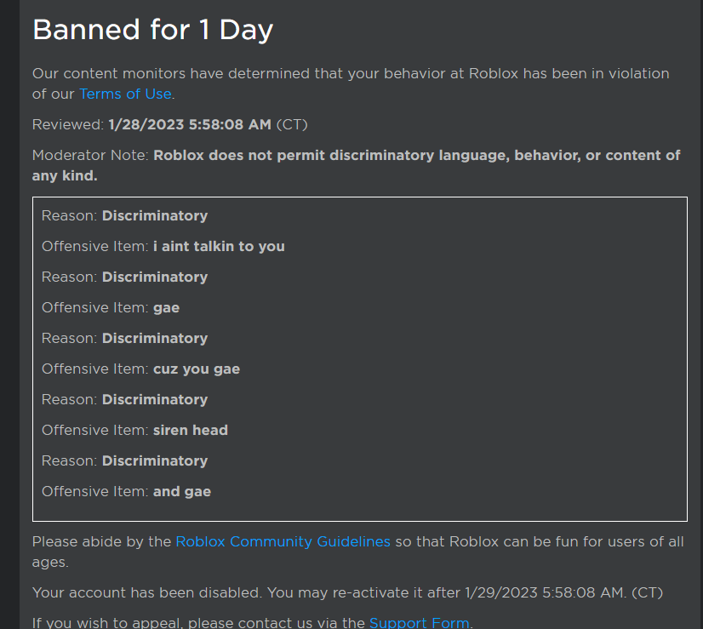Click the second Reason: Discriminatory label
703x629 pixels.
[x=124, y=277]
